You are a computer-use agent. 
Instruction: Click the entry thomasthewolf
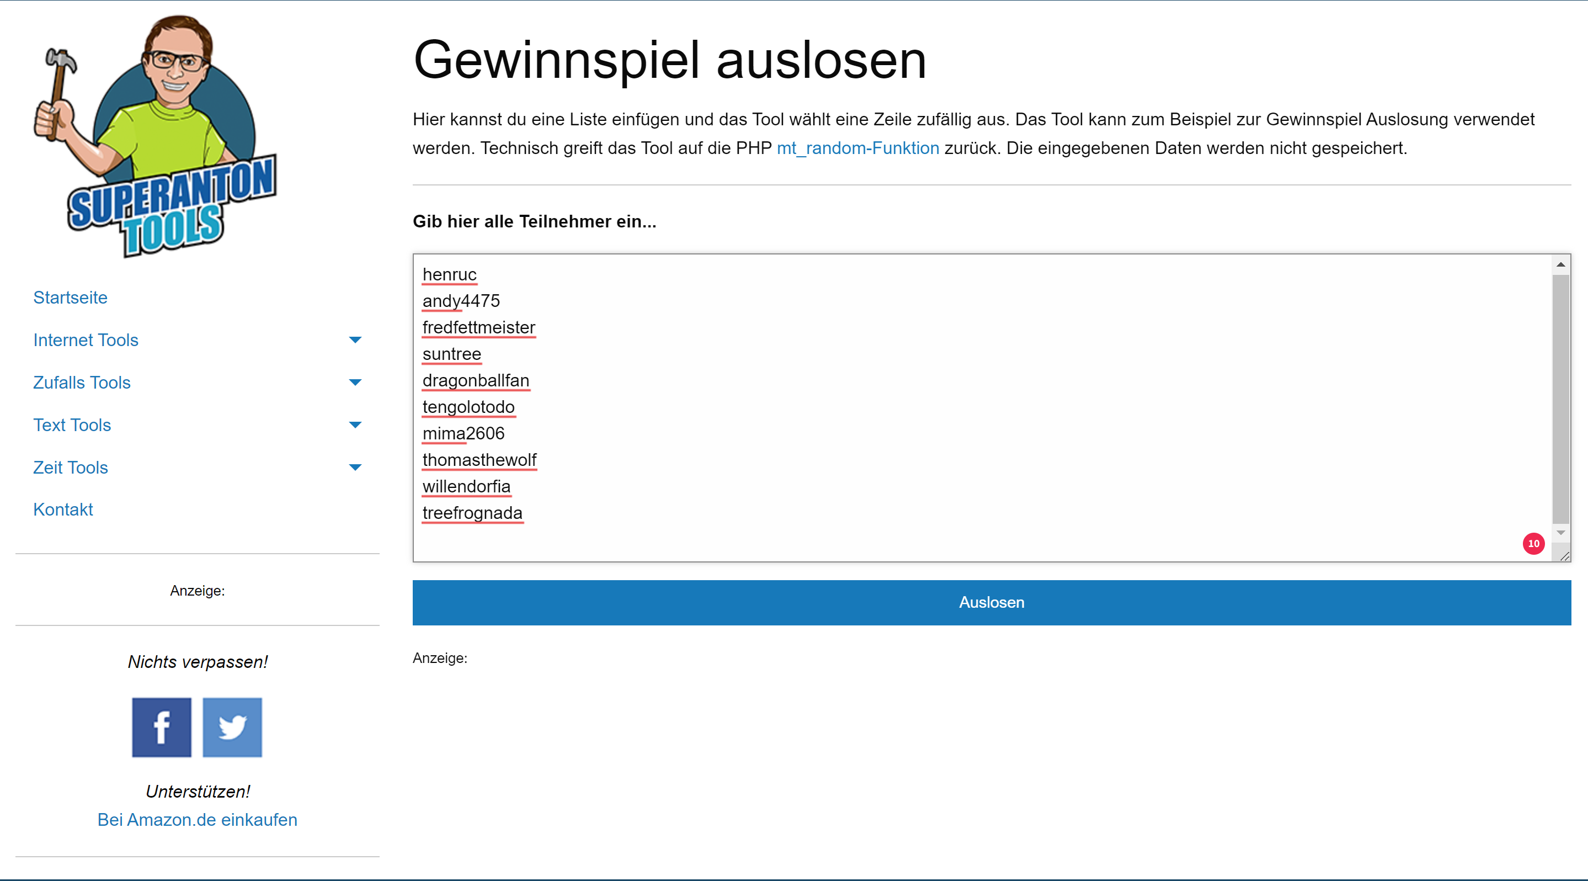coord(479,460)
